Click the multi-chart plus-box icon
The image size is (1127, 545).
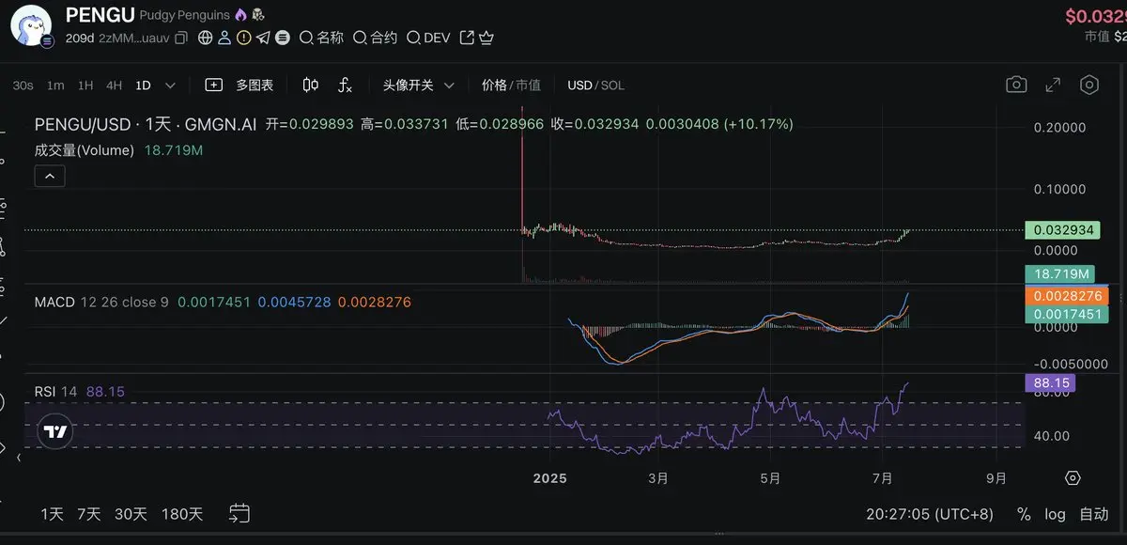214,86
